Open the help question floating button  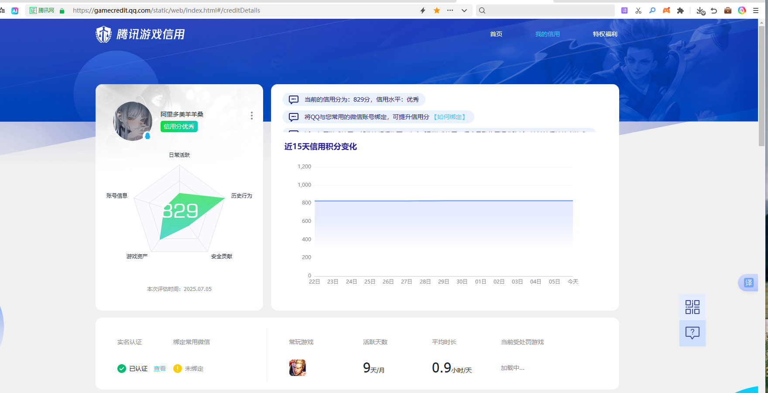pyautogui.click(x=693, y=333)
